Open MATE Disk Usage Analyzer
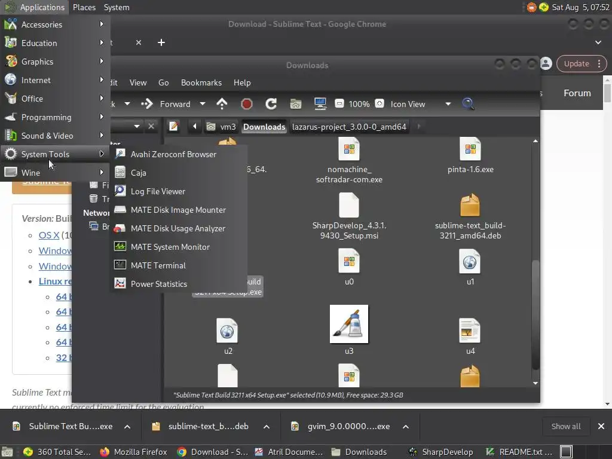Screen dimensions: 612x459 point(179,228)
